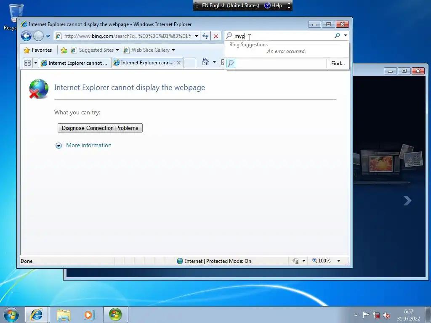The width and height of the screenshot is (431, 323).
Task: Open Action Center flag icon
Action: tap(366, 315)
